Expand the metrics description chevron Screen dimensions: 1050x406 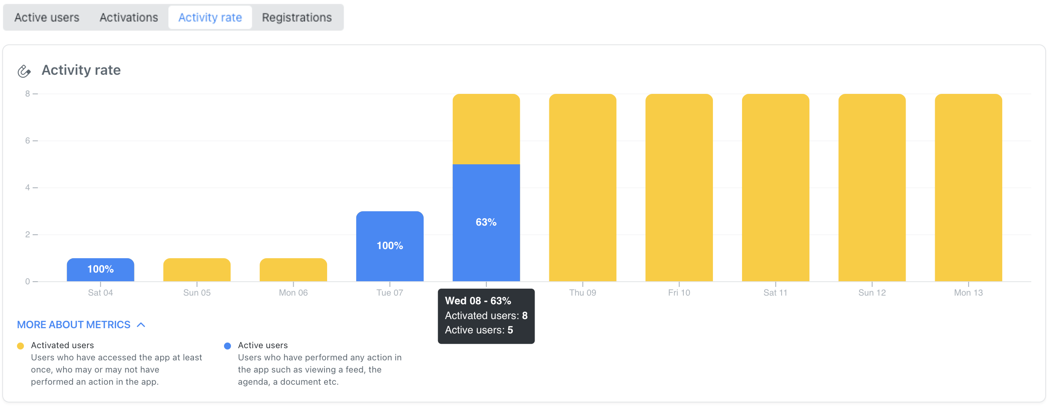(140, 325)
